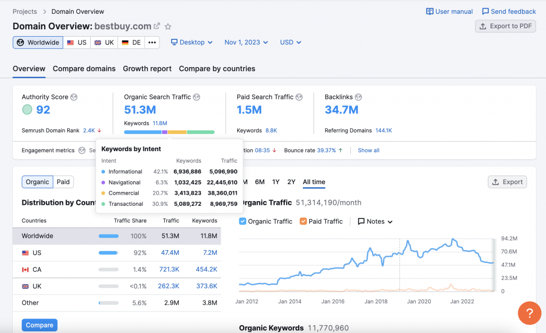Viewport: 546px width, 333px height.
Task: Select Paid toggle button
Action: pos(63,182)
